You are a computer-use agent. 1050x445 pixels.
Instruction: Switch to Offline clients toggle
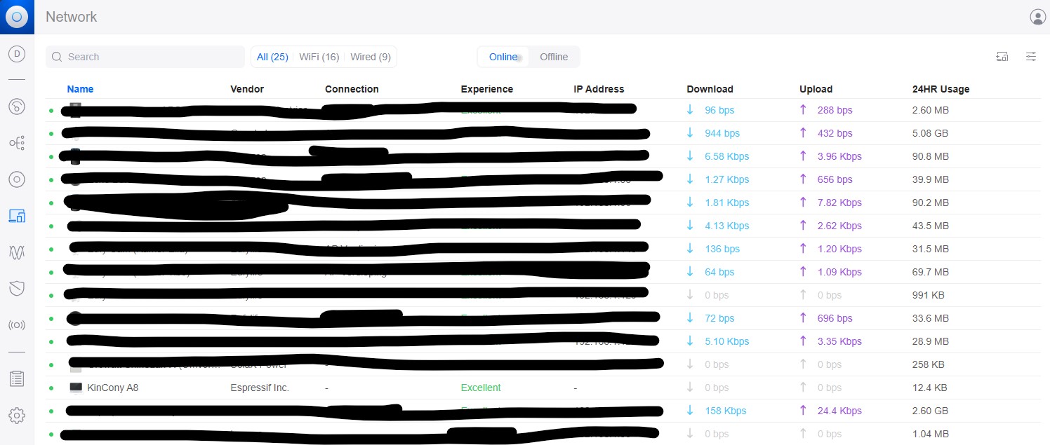pyautogui.click(x=553, y=57)
